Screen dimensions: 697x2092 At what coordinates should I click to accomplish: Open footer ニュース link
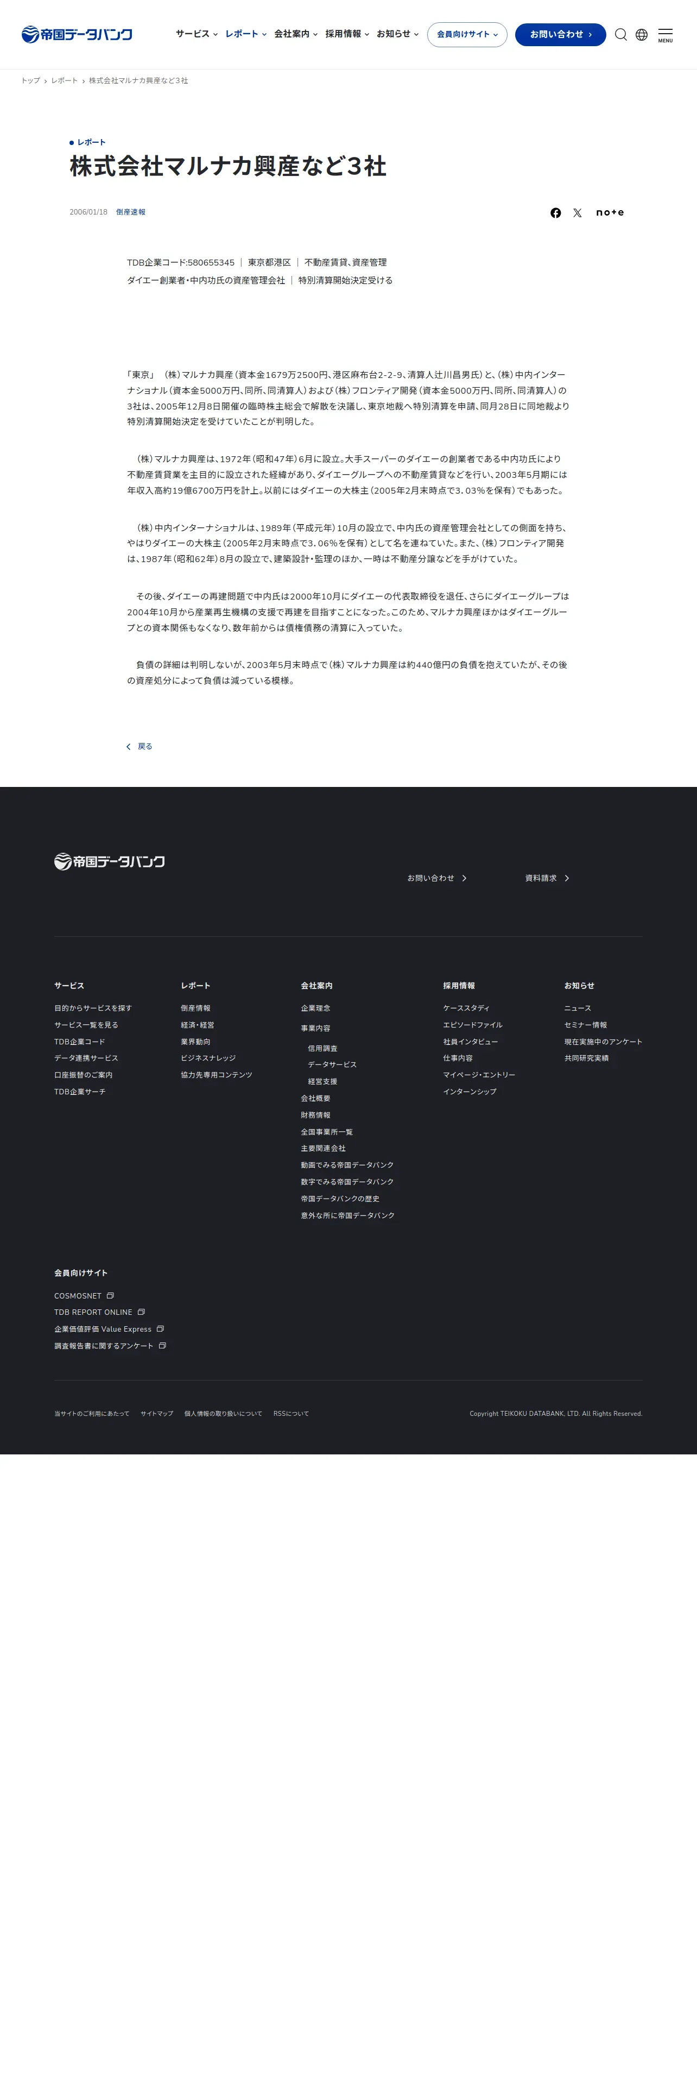[578, 1008]
